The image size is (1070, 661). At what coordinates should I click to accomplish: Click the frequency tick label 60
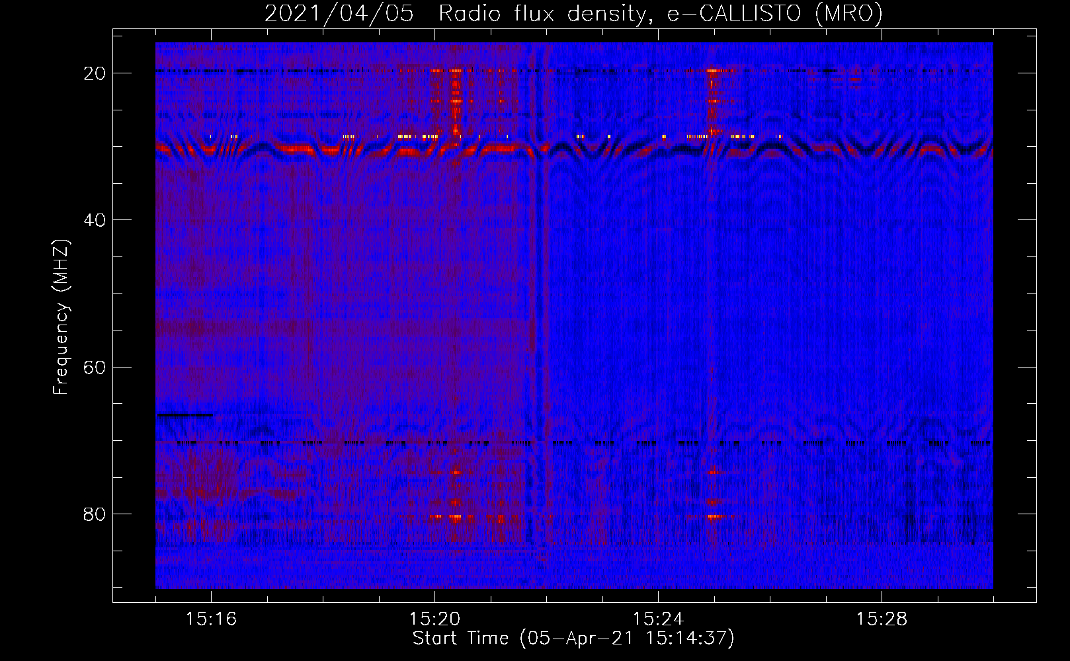click(95, 367)
